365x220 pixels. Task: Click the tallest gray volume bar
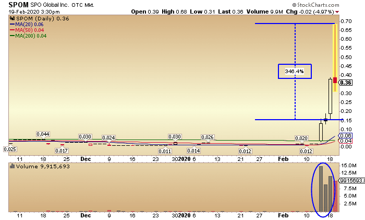click(x=321, y=189)
